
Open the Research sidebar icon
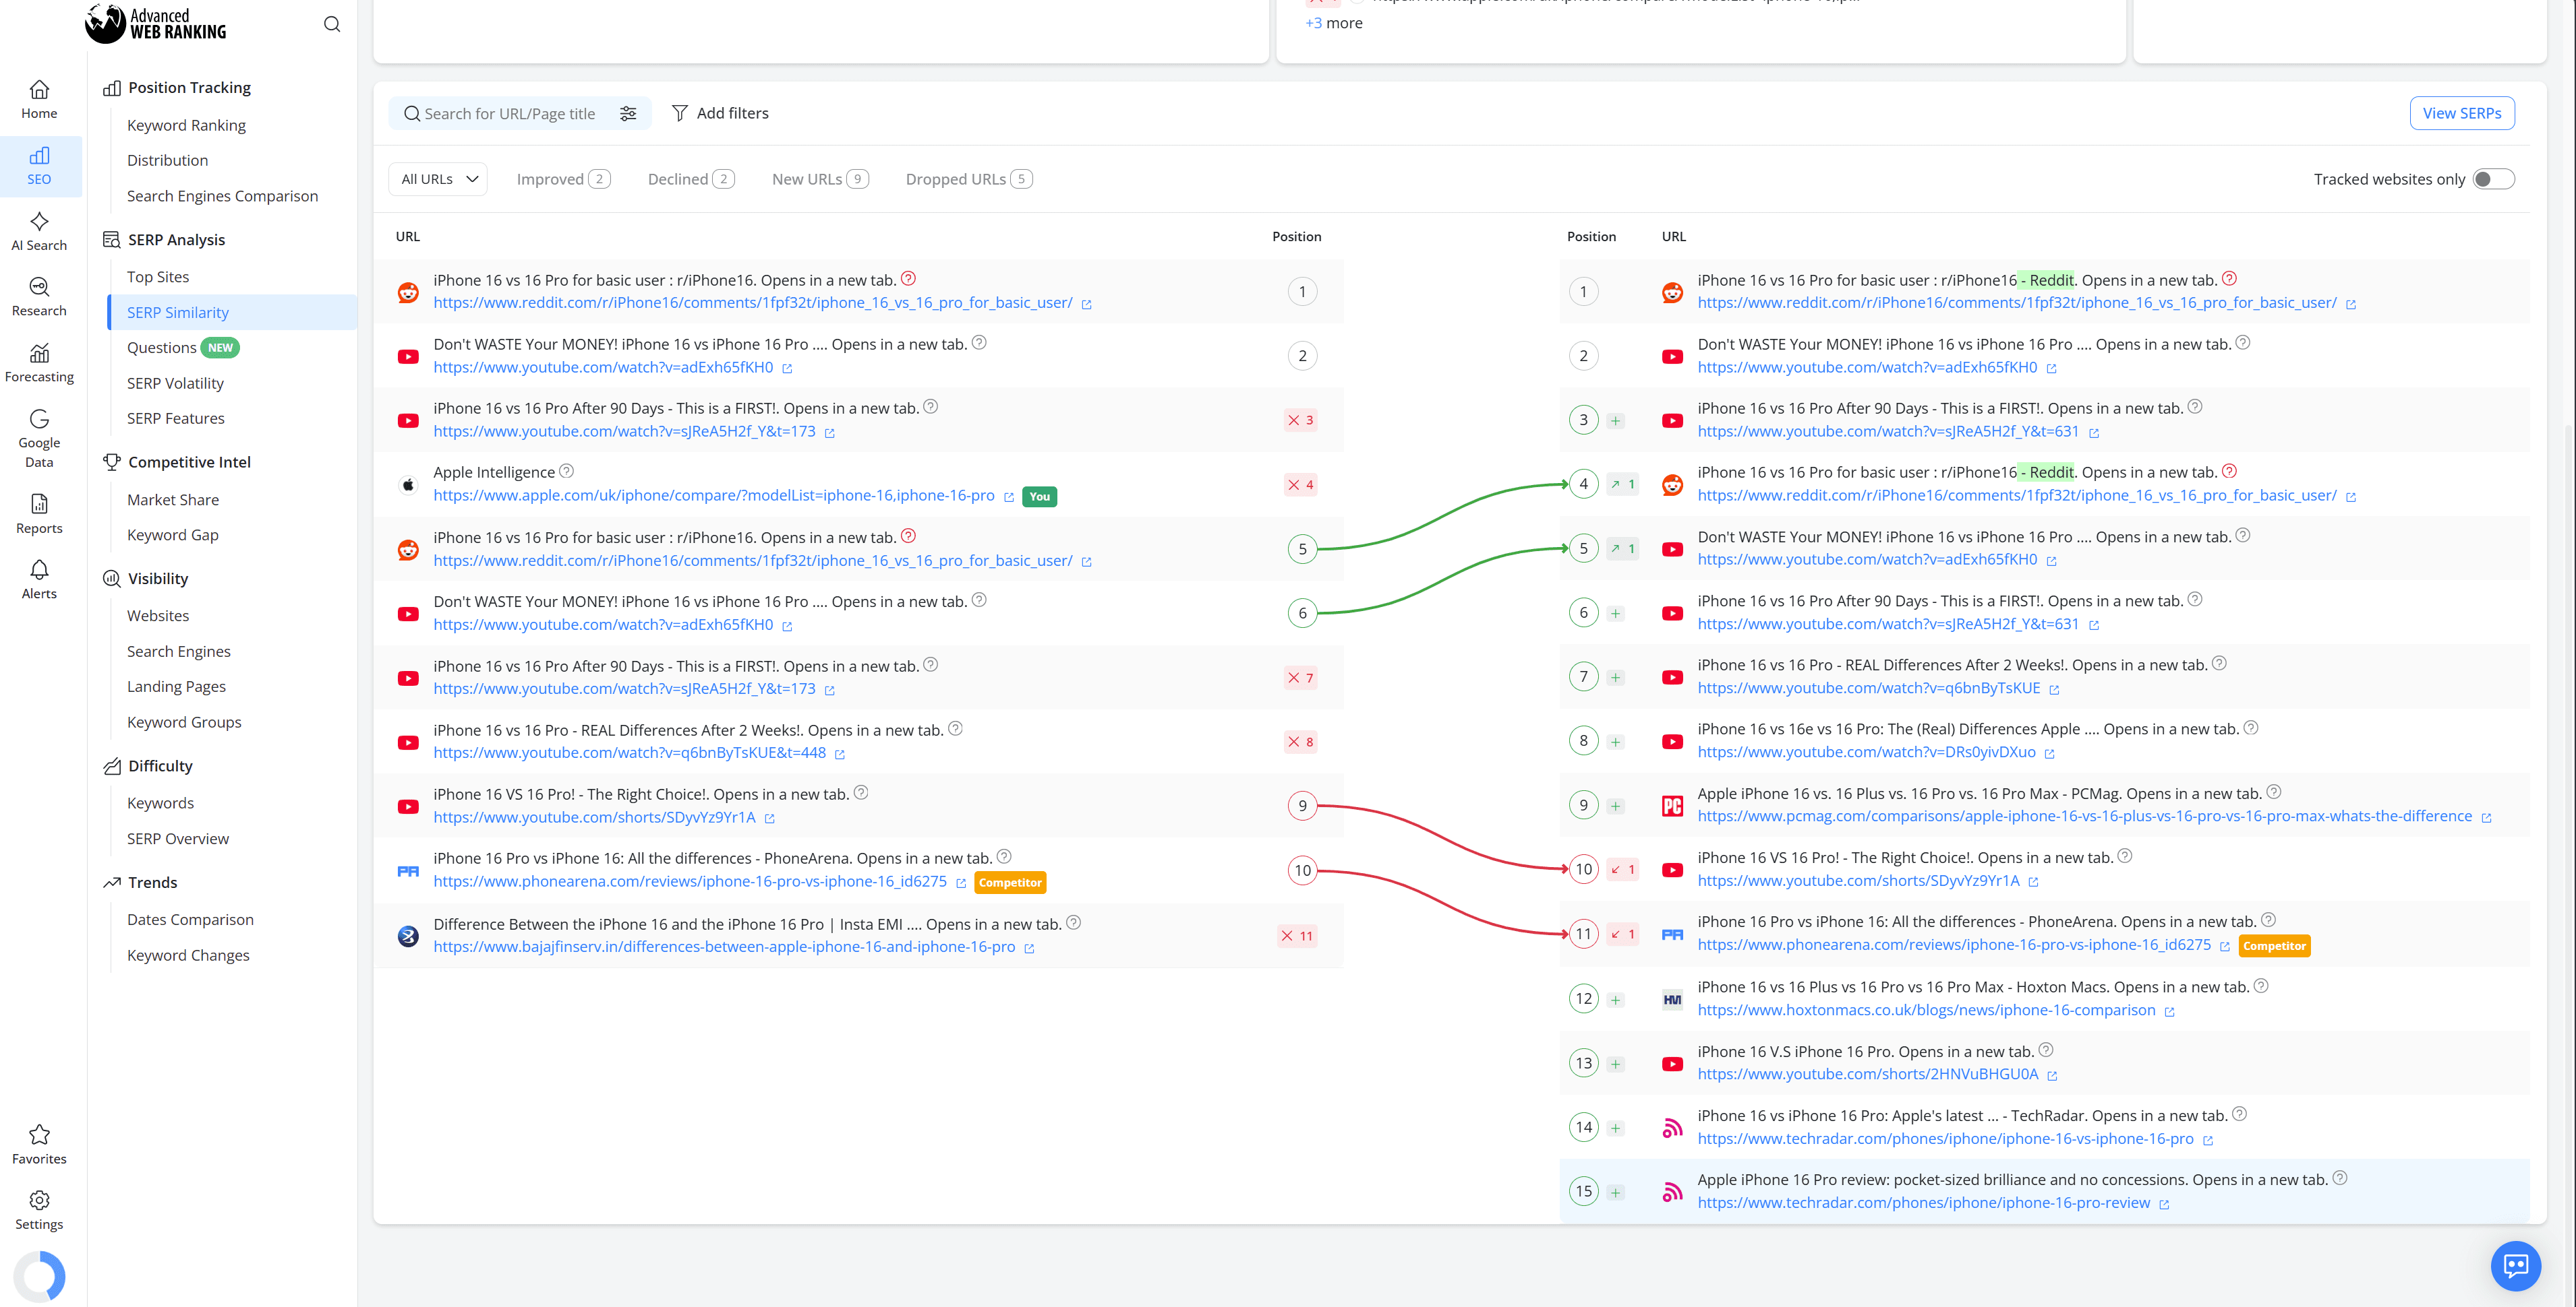point(39,297)
